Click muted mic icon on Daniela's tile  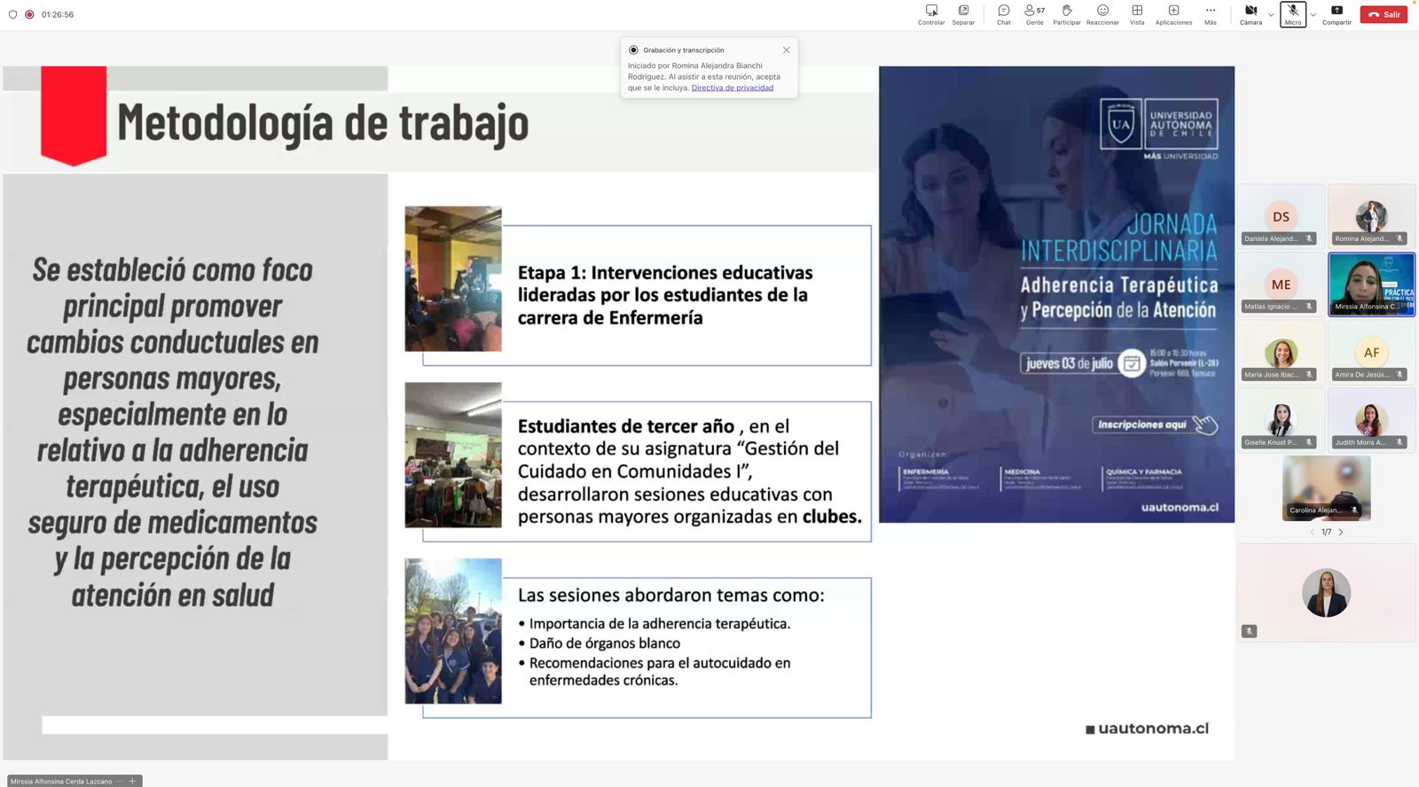click(x=1309, y=238)
